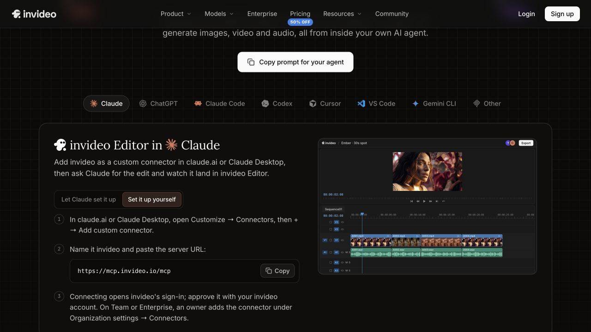591x332 pixels.
Task: Choose the 'Set it up yourself' option
Action: click(152, 200)
